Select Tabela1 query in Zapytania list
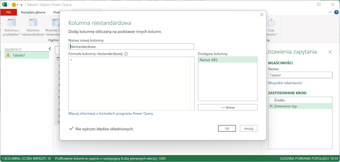340x162 pixels. (x=27, y=55)
